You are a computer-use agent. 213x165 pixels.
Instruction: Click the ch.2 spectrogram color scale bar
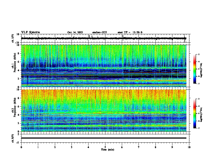tap(194, 114)
